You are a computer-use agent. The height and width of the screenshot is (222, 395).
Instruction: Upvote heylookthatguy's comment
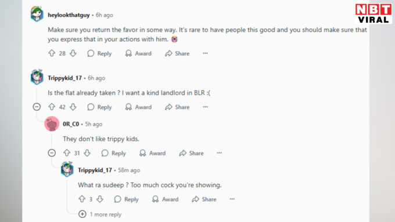[52, 53]
